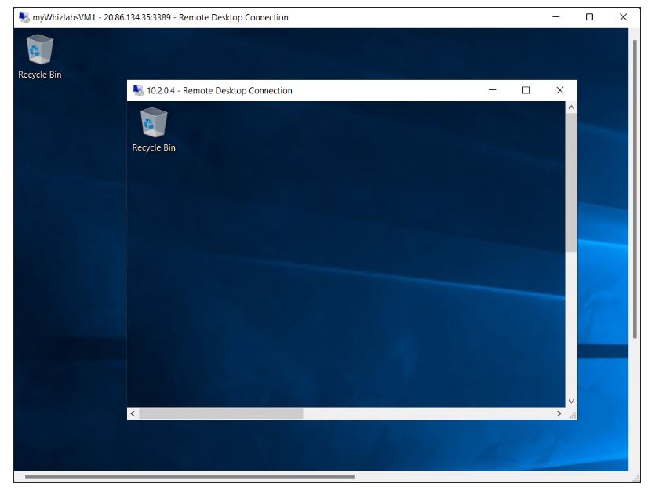The image size is (666, 498).
Task: Close the 10.2.0.4 Remote Desktop window
Action: pos(560,90)
